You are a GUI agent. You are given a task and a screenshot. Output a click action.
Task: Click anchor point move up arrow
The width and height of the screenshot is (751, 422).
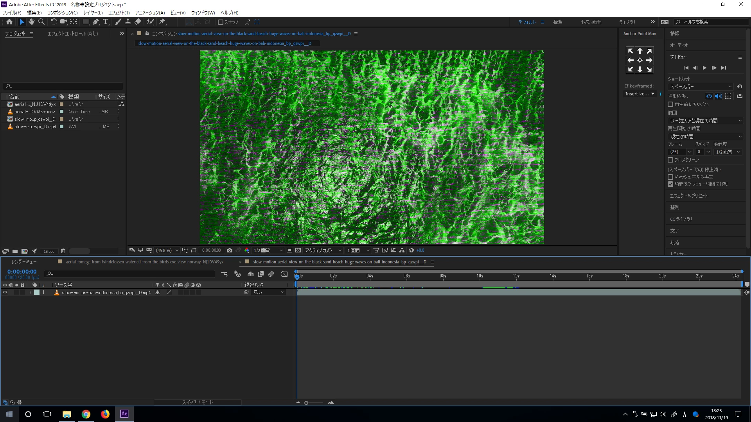640,51
